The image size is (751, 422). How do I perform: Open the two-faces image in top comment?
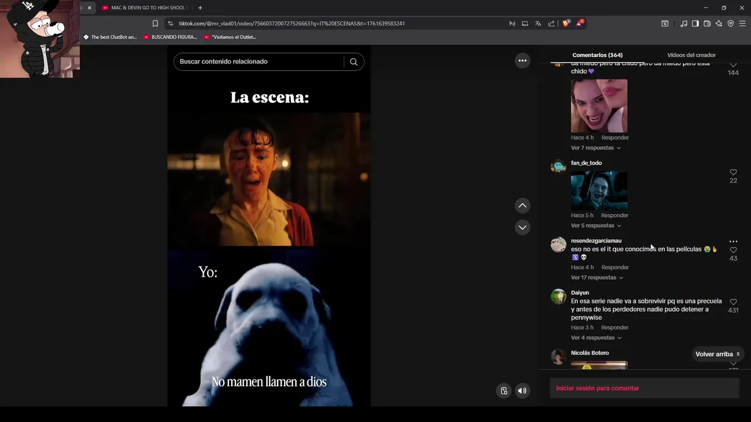[x=599, y=106]
